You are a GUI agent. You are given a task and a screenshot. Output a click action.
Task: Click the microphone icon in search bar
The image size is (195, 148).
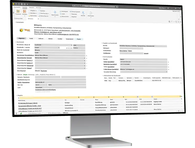pyautogui.click(x=115, y=7)
